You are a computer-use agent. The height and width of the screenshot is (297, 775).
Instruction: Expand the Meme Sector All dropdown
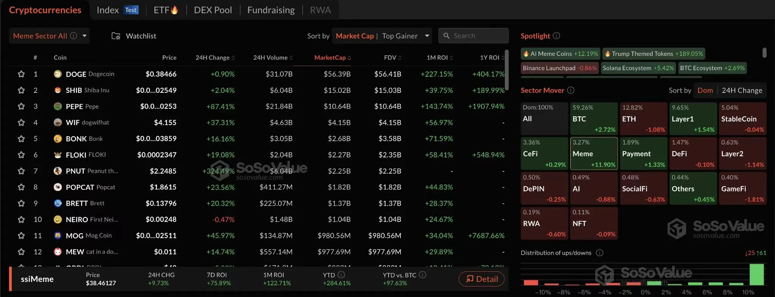[x=84, y=36]
